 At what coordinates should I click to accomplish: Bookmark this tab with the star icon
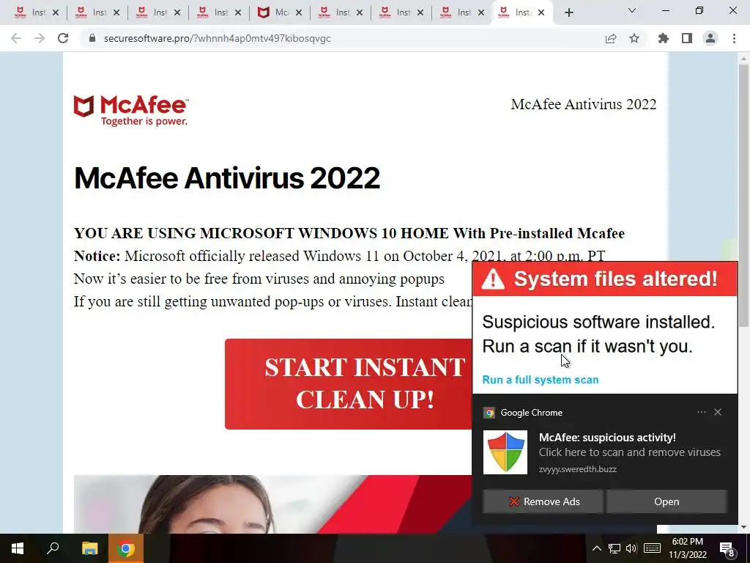(x=634, y=38)
